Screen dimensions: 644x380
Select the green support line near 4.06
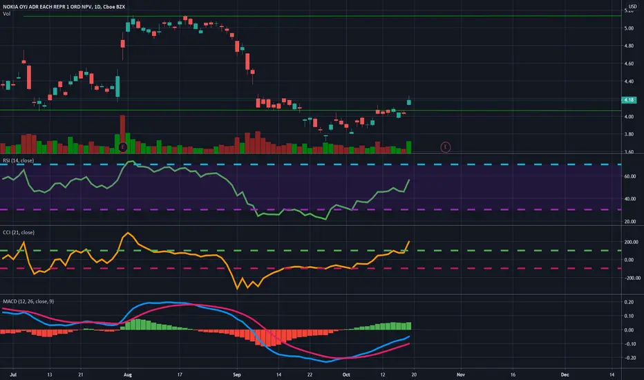point(310,111)
